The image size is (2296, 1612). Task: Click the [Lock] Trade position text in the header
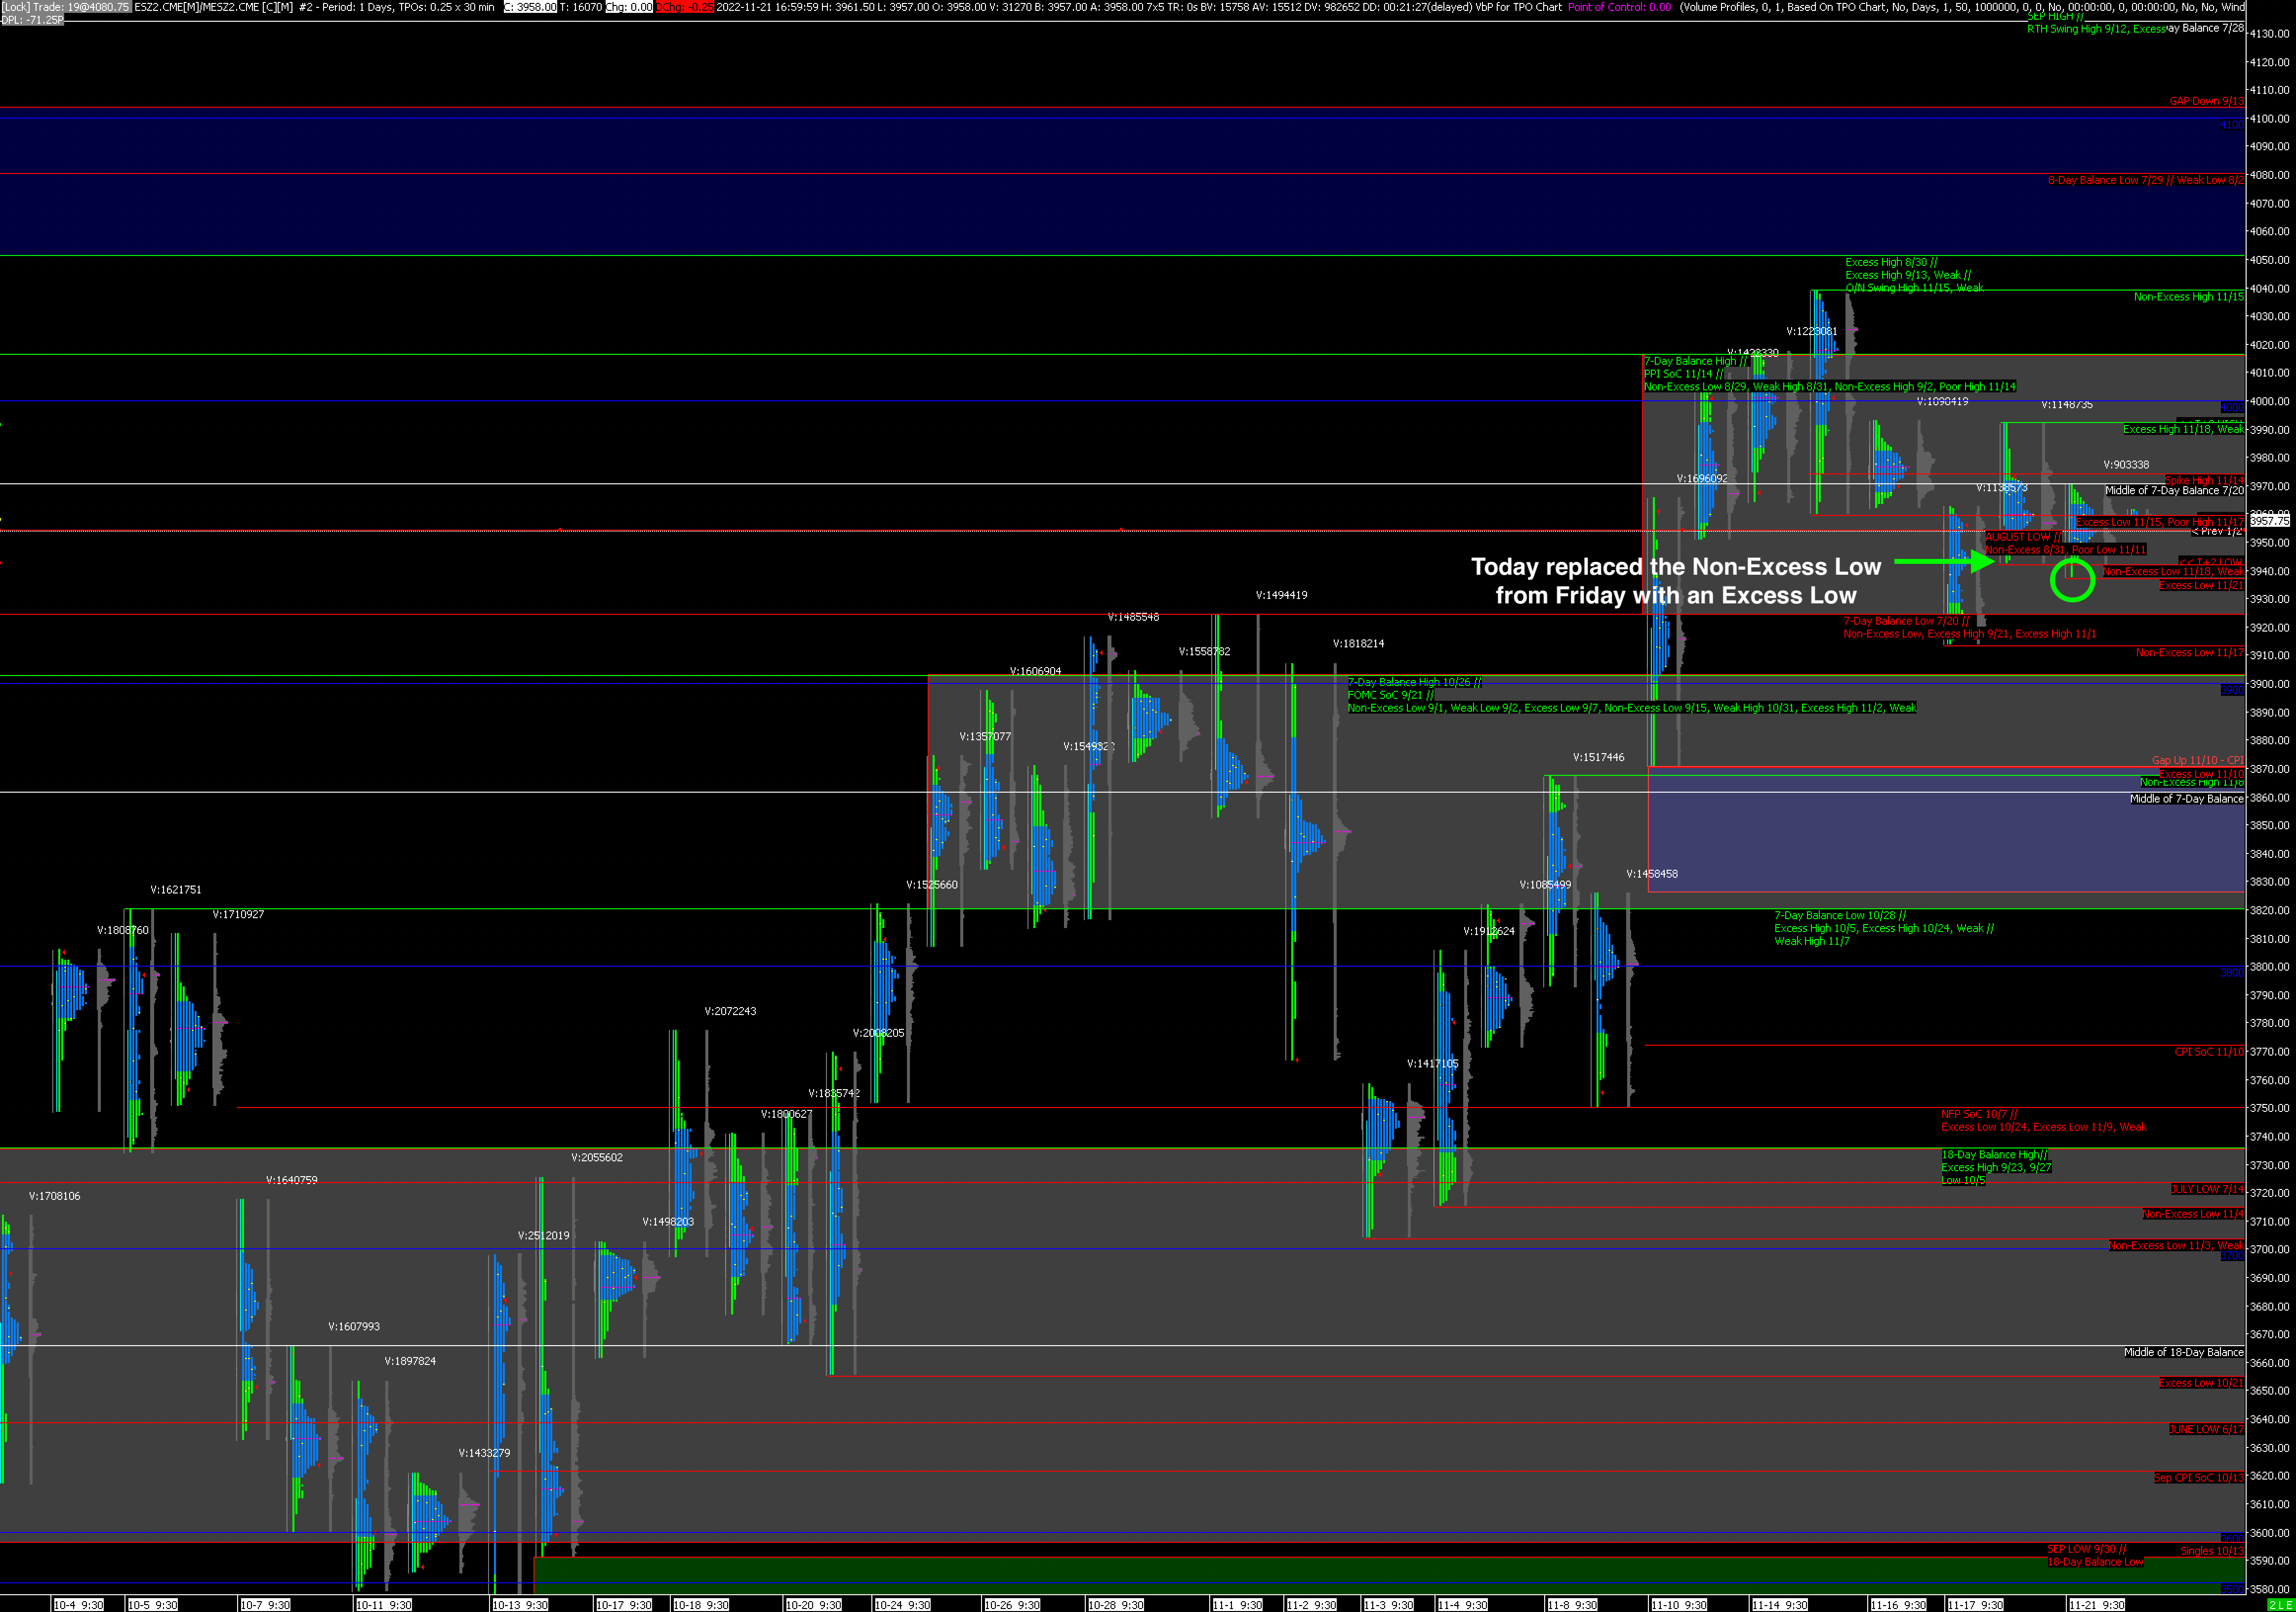click(65, 7)
